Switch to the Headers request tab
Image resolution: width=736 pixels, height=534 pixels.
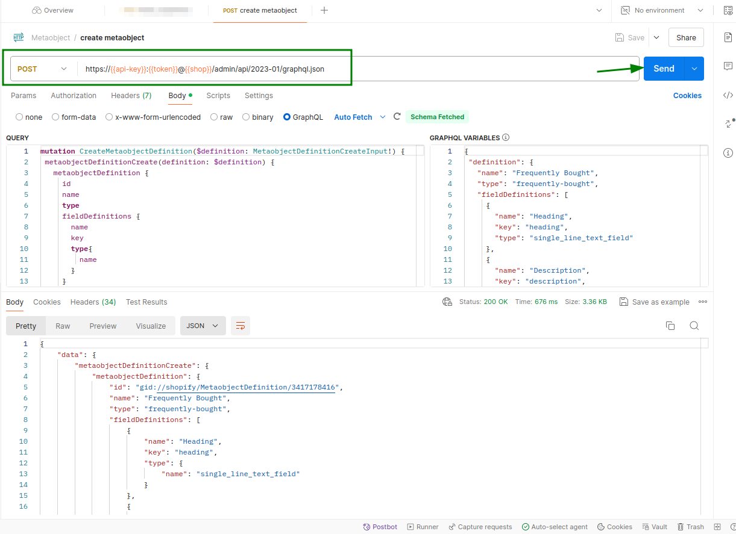(x=131, y=95)
